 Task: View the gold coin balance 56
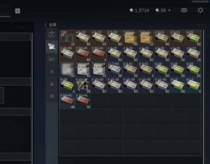pos(161,10)
